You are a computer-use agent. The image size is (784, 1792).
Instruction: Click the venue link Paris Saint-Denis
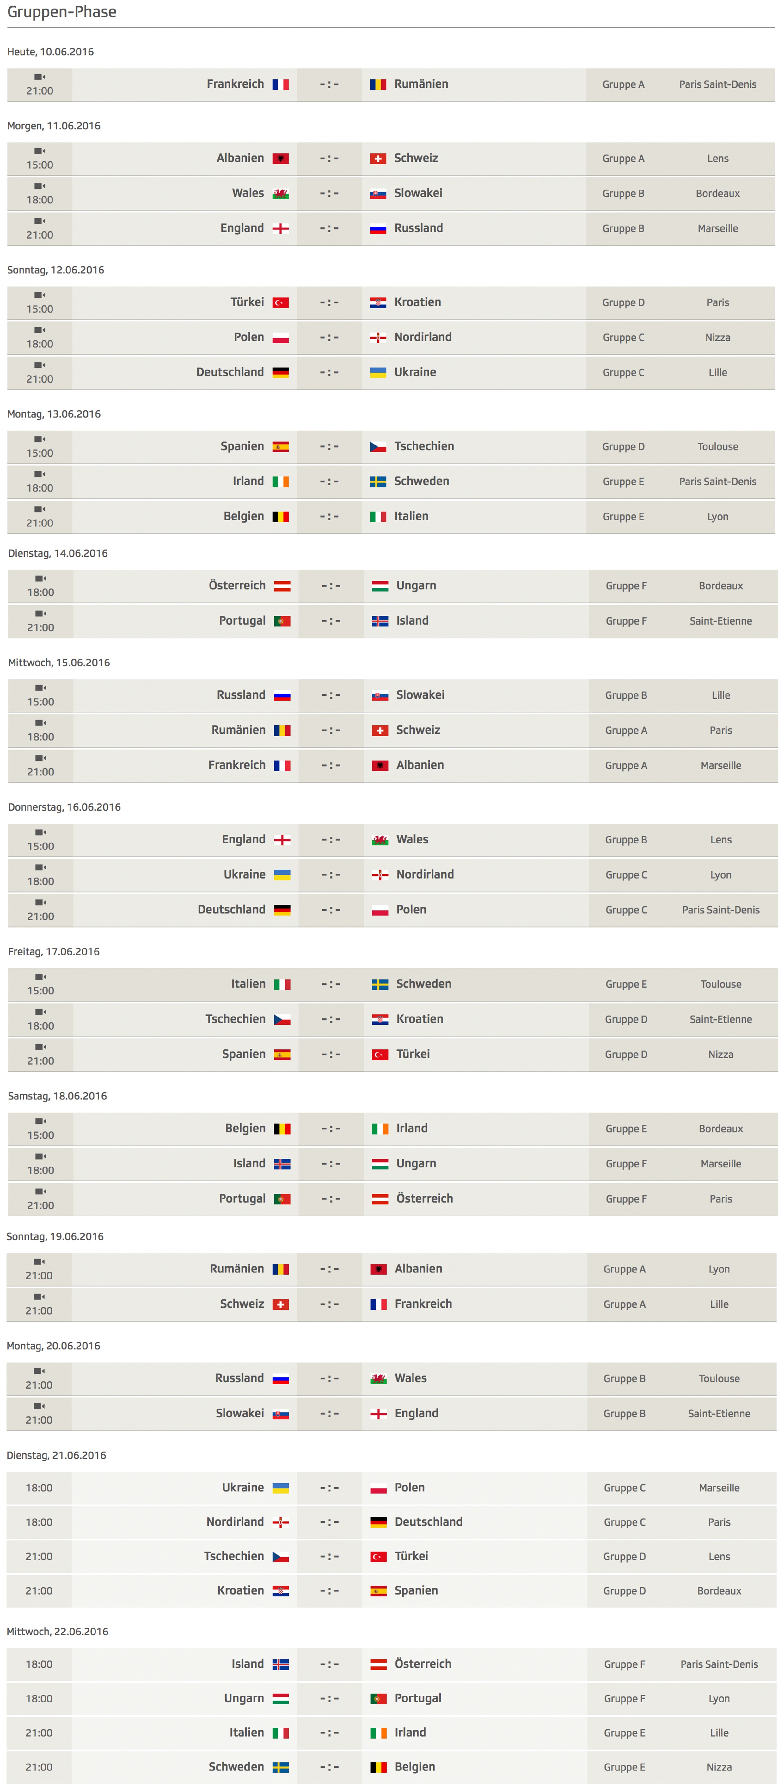(719, 85)
